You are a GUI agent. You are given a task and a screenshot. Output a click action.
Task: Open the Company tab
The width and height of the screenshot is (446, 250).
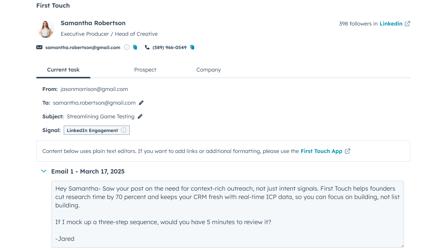[208, 70]
